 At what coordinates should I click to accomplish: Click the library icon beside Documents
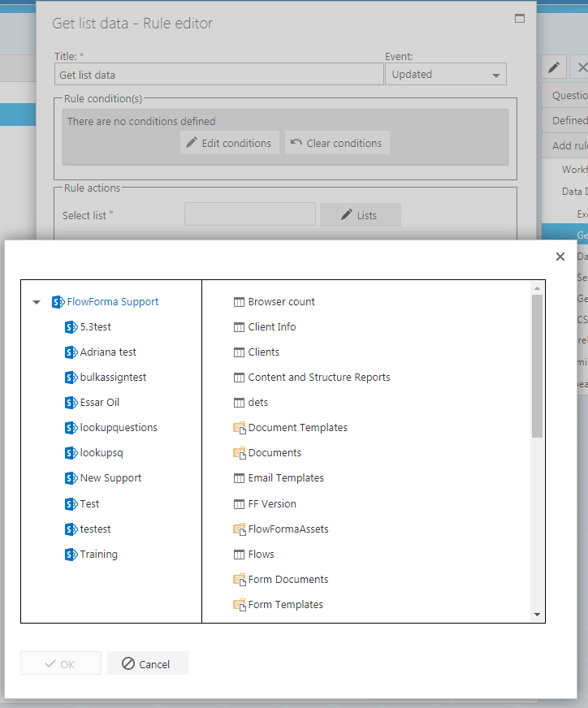point(240,453)
